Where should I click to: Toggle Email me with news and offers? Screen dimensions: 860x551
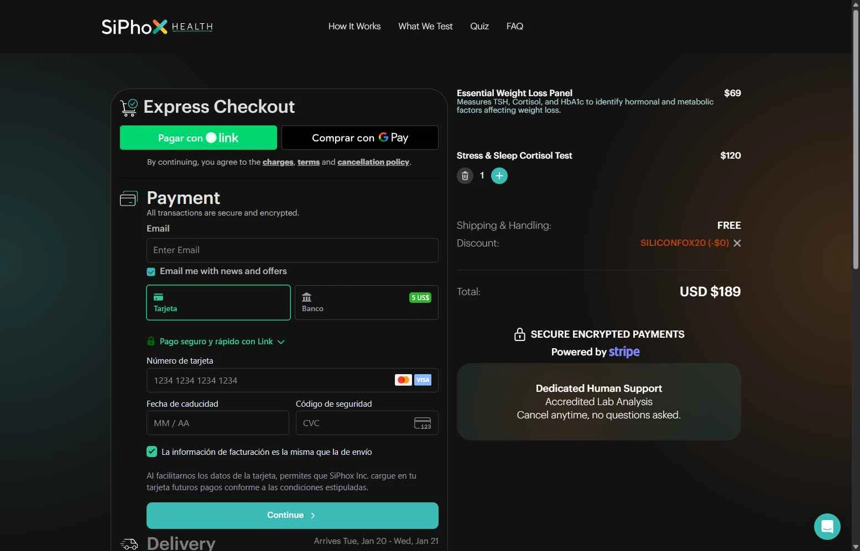151,272
